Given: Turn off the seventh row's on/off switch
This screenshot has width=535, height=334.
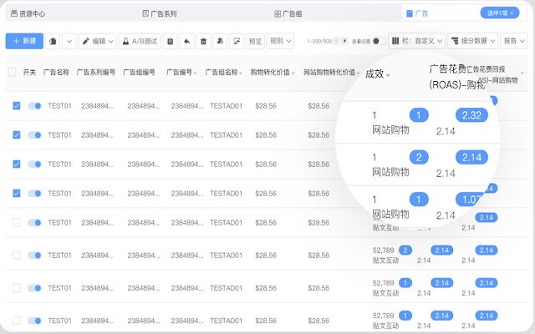Looking at the screenshot, I should tap(34, 288).
